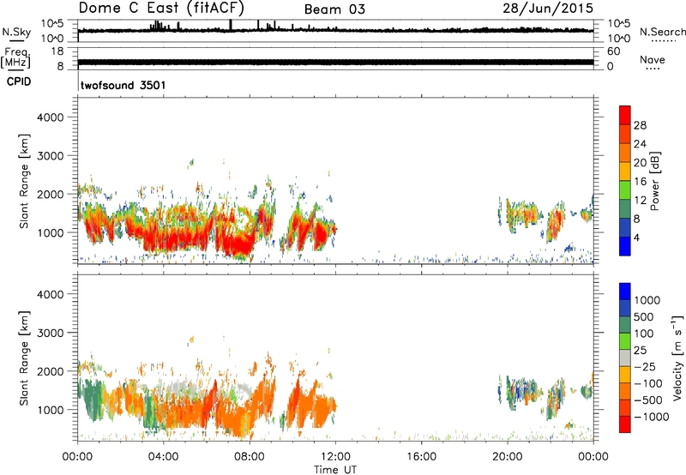Click the frequency axis '18' tick label
This screenshot has width=686, height=475.
pyautogui.click(x=57, y=51)
